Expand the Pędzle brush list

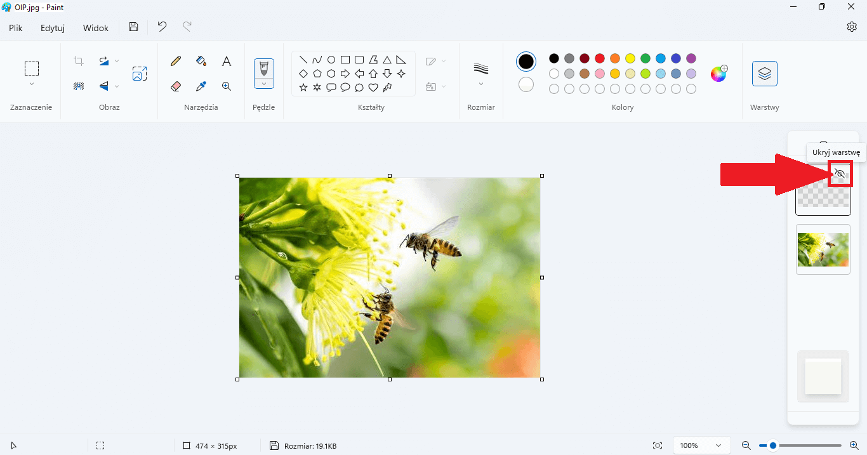pos(264,84)
